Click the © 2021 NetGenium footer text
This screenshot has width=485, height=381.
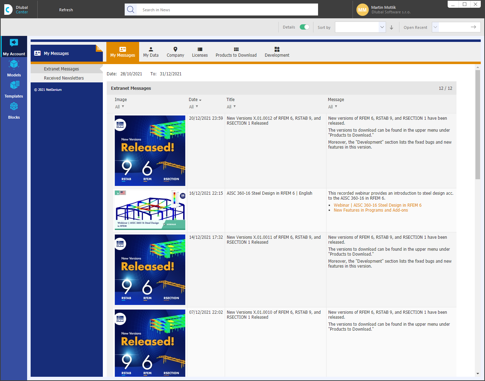(48, 90)
